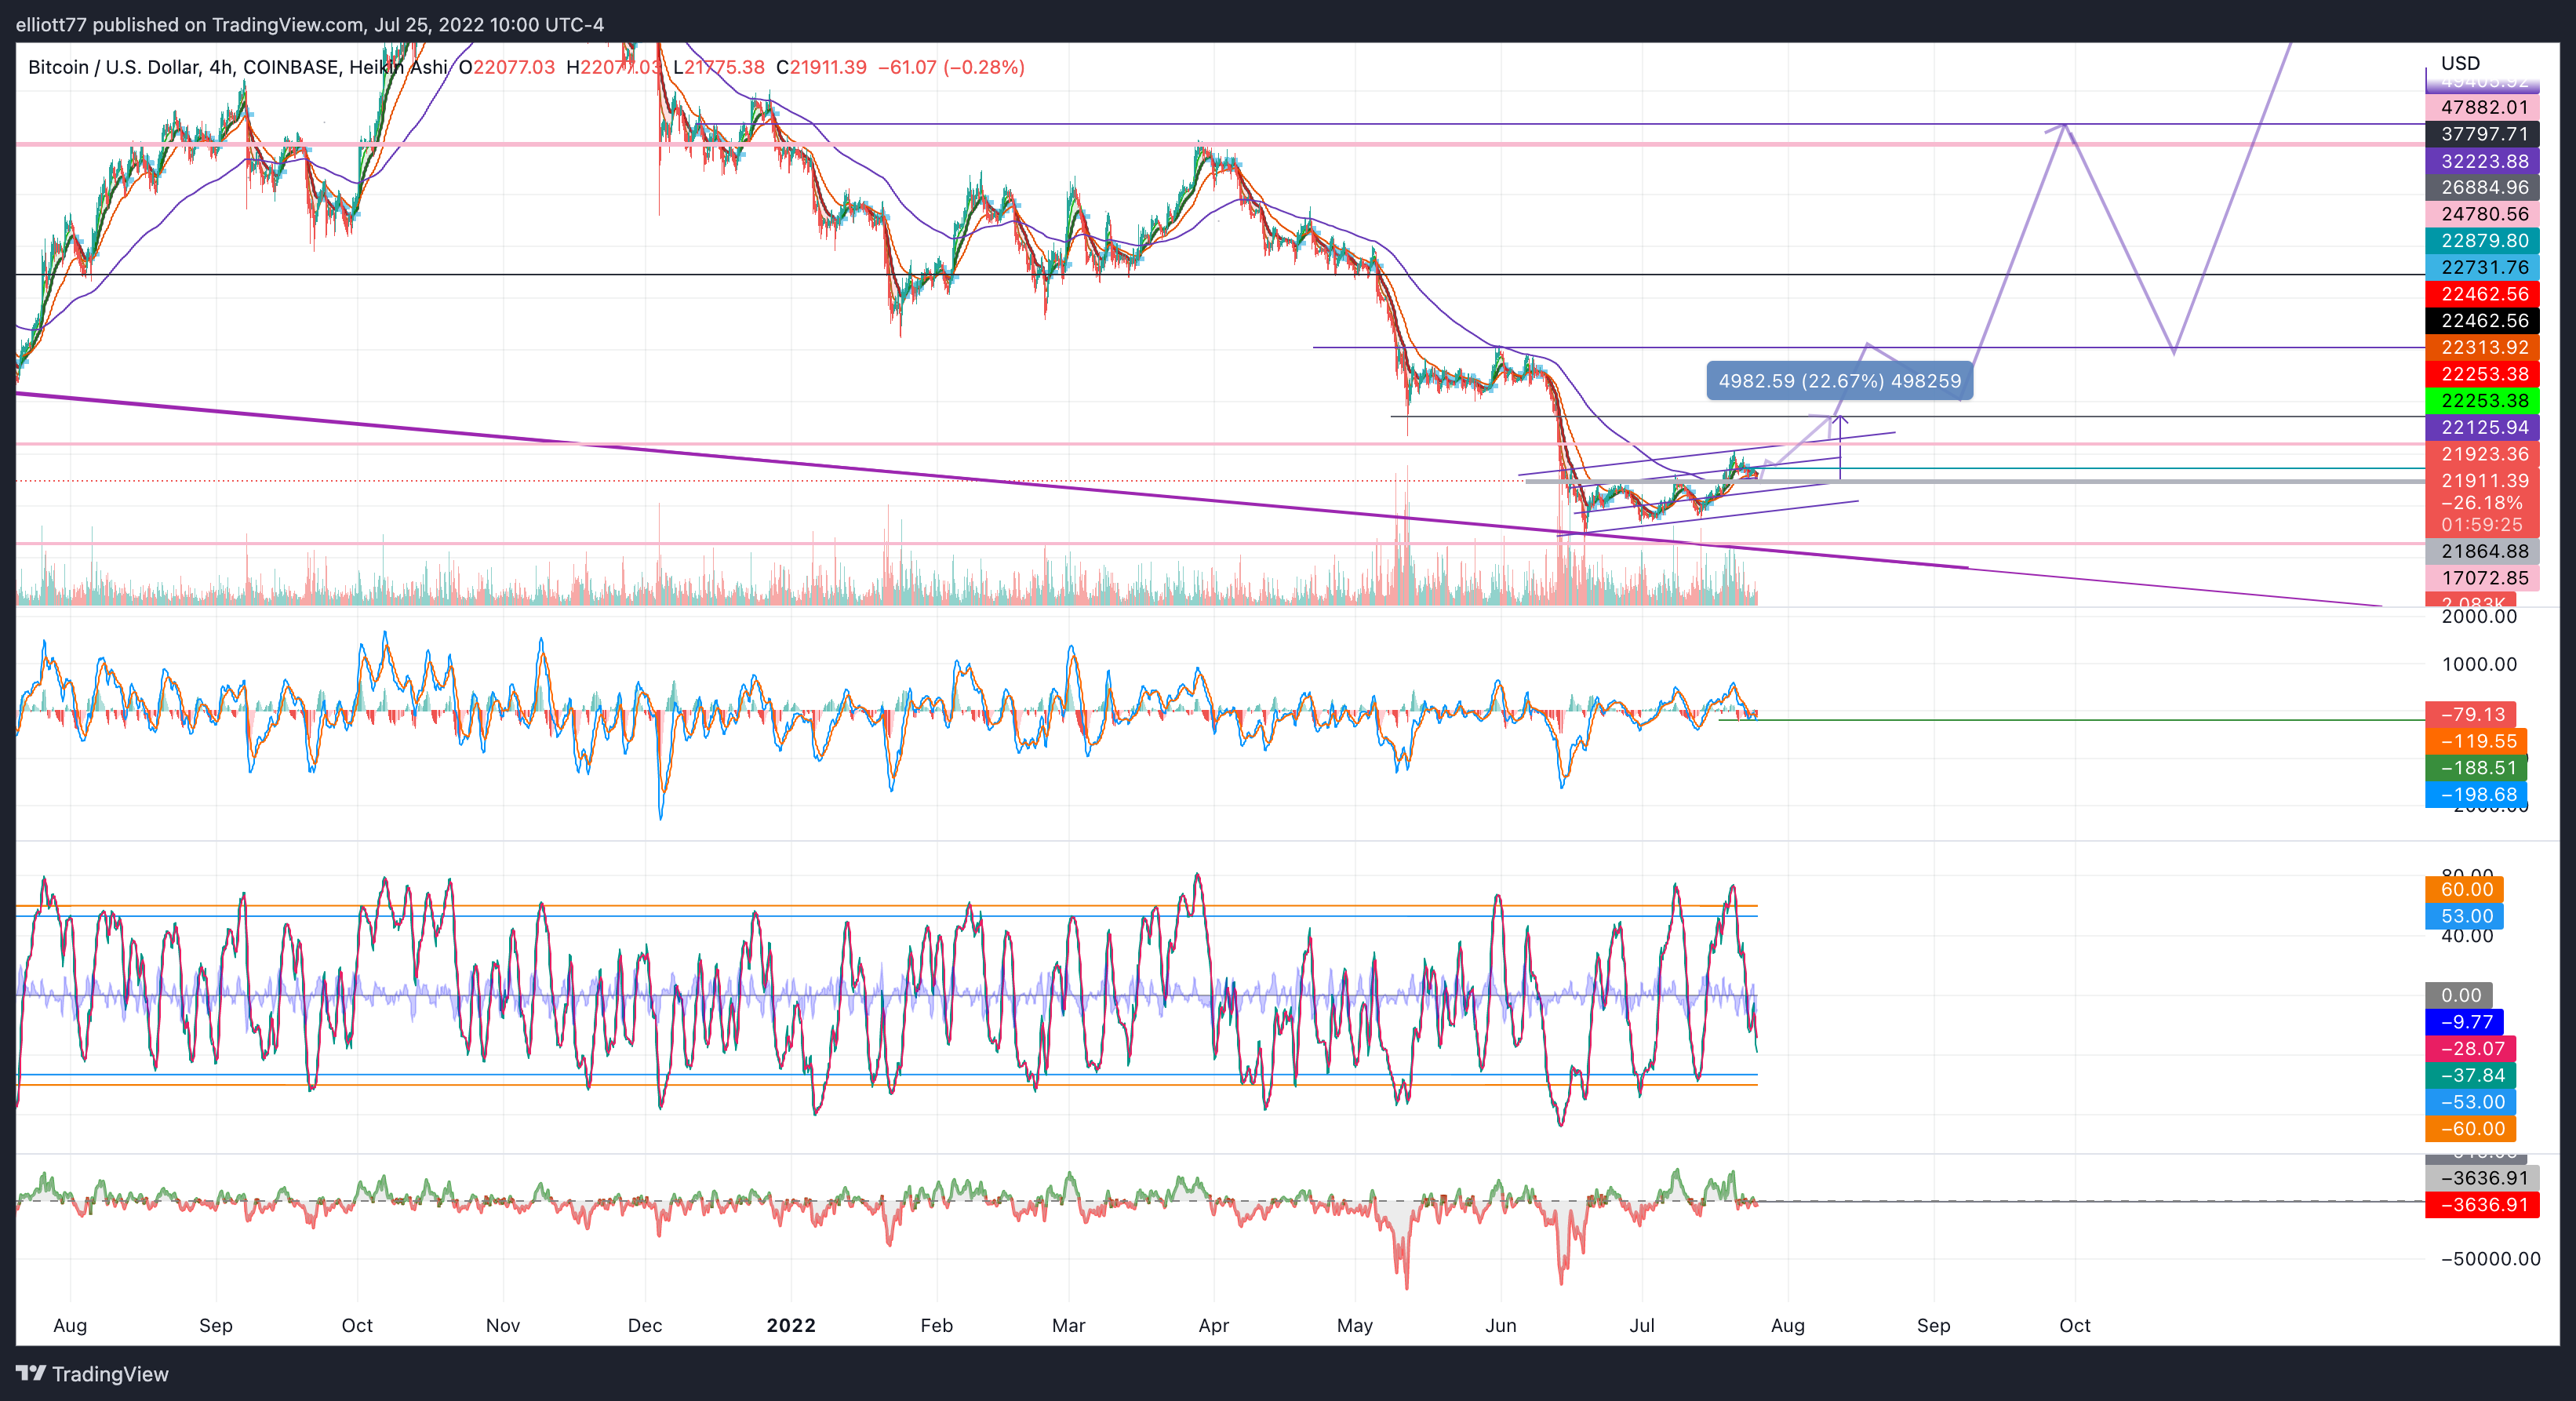Click the measurement label '4982.59 (22.67%) 498259'

(1840, 381)
